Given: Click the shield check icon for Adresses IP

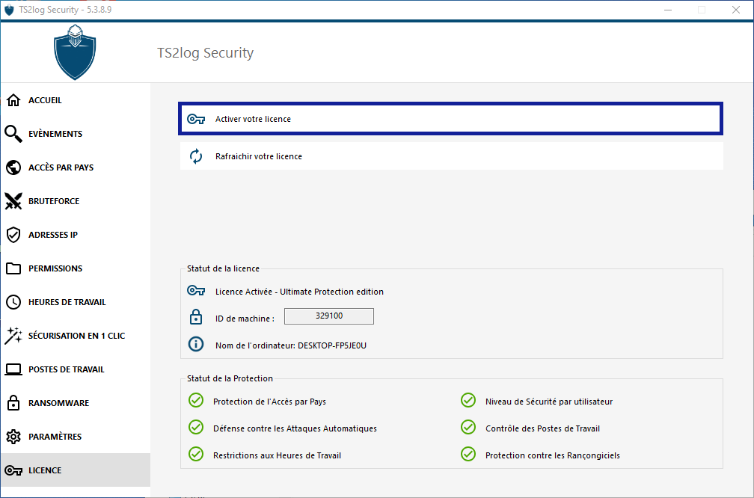Looking at the screenshot, I should [13, 235].
